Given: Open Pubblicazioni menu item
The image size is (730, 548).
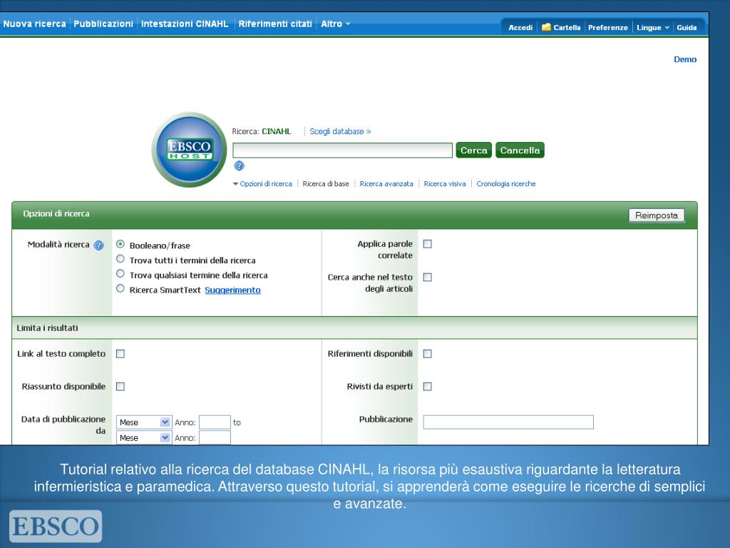Looking at the screenshot, I should point(103,24).
